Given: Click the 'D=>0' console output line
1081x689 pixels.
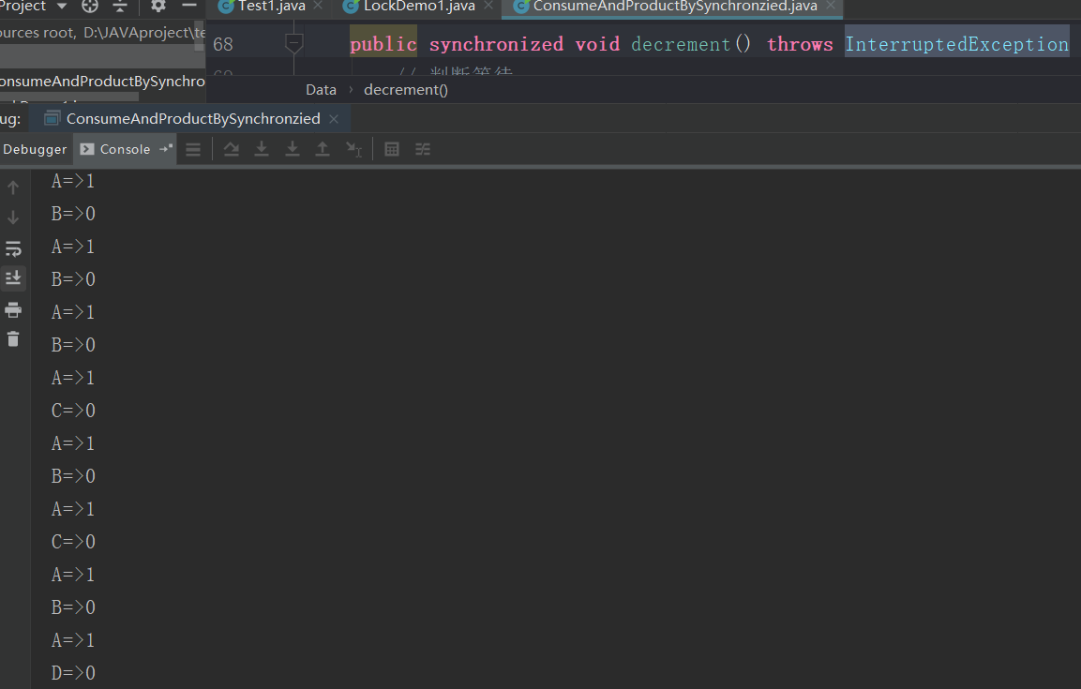Looking at the screenshot, I should 73,672.
